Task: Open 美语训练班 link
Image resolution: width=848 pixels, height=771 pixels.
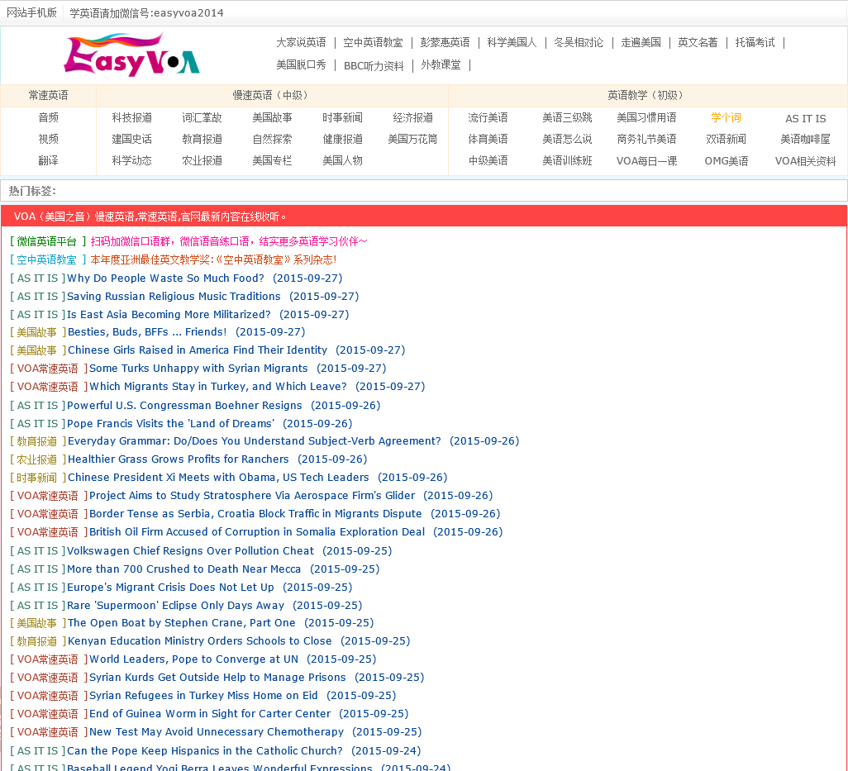Action: pos(567,160)
